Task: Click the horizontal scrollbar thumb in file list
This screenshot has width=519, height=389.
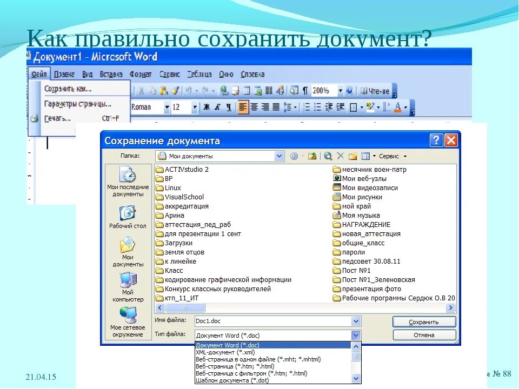Action: (x=185, y=307)
